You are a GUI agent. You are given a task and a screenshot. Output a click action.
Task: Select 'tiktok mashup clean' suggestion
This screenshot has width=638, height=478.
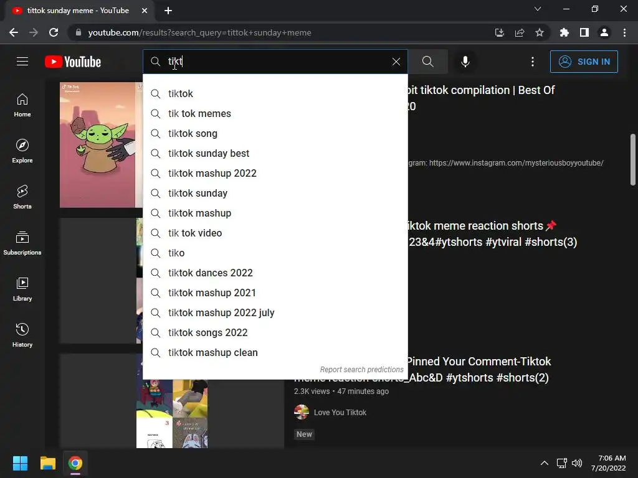pos(275,352)
